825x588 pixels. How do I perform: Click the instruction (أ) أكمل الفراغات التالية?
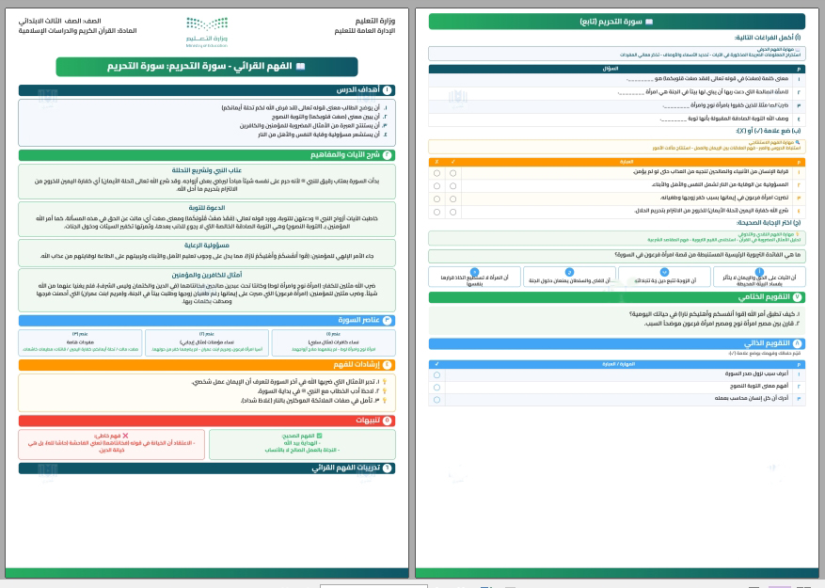click(768, 38)
